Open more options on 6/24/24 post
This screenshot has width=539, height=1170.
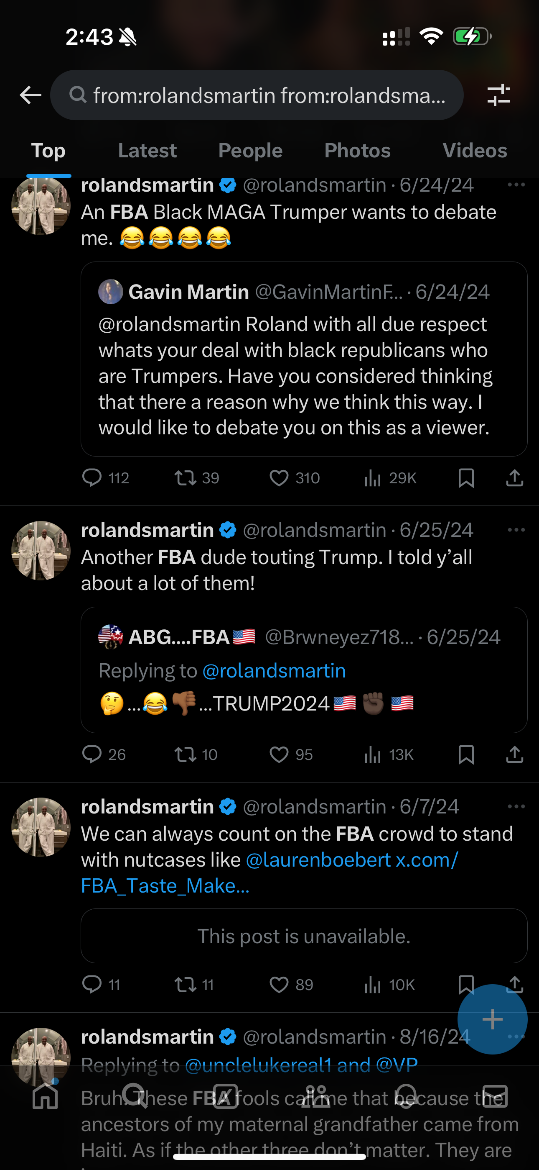516,185
